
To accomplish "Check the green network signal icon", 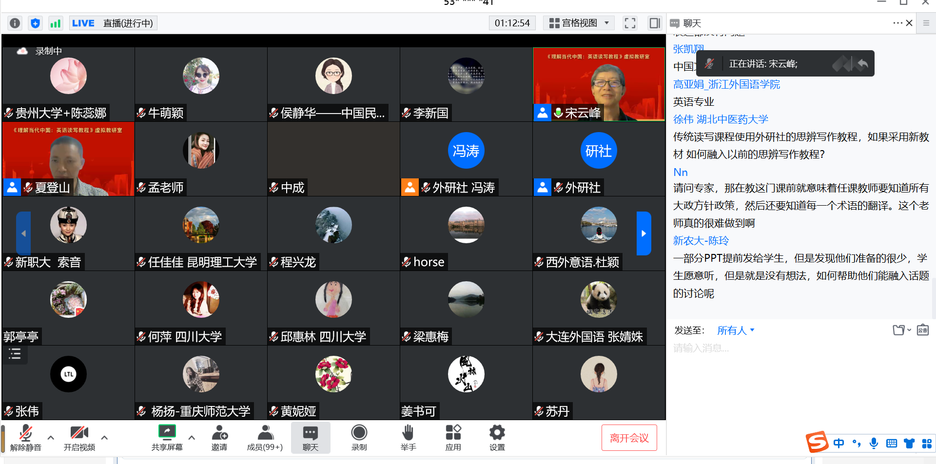I will (56, 23).
